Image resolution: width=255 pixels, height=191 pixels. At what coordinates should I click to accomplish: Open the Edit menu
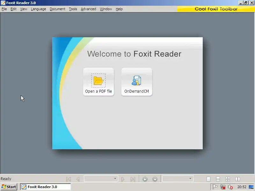point(13,9)
